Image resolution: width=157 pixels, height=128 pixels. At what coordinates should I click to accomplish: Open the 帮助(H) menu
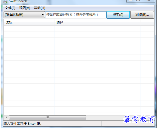[x=39, y=8]
